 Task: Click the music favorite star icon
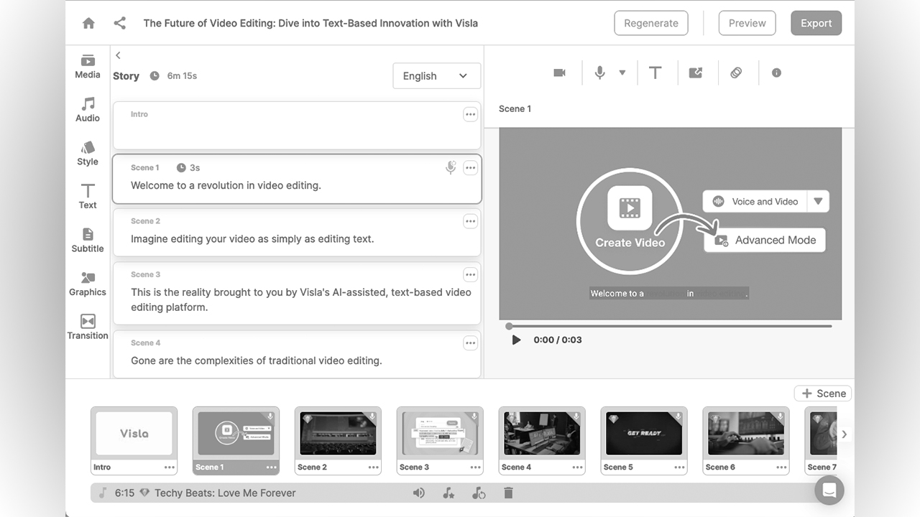click(448, 493)
